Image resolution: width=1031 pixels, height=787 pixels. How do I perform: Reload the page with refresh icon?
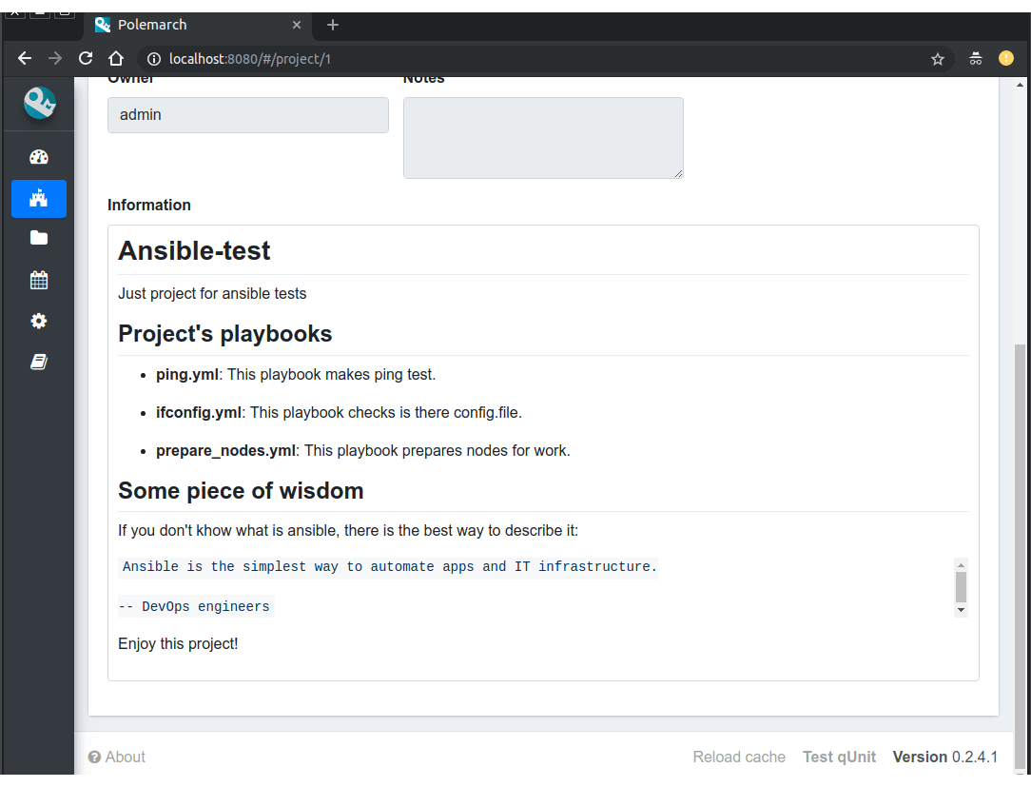click(86, 59)
